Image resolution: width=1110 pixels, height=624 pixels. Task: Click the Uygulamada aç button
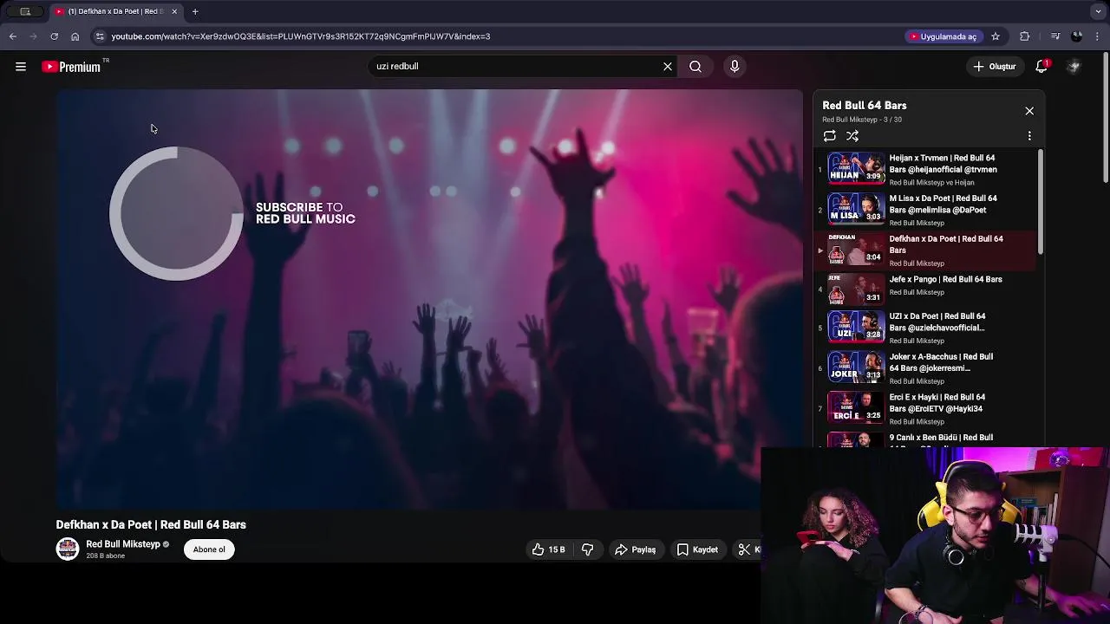tap(943, 36)
